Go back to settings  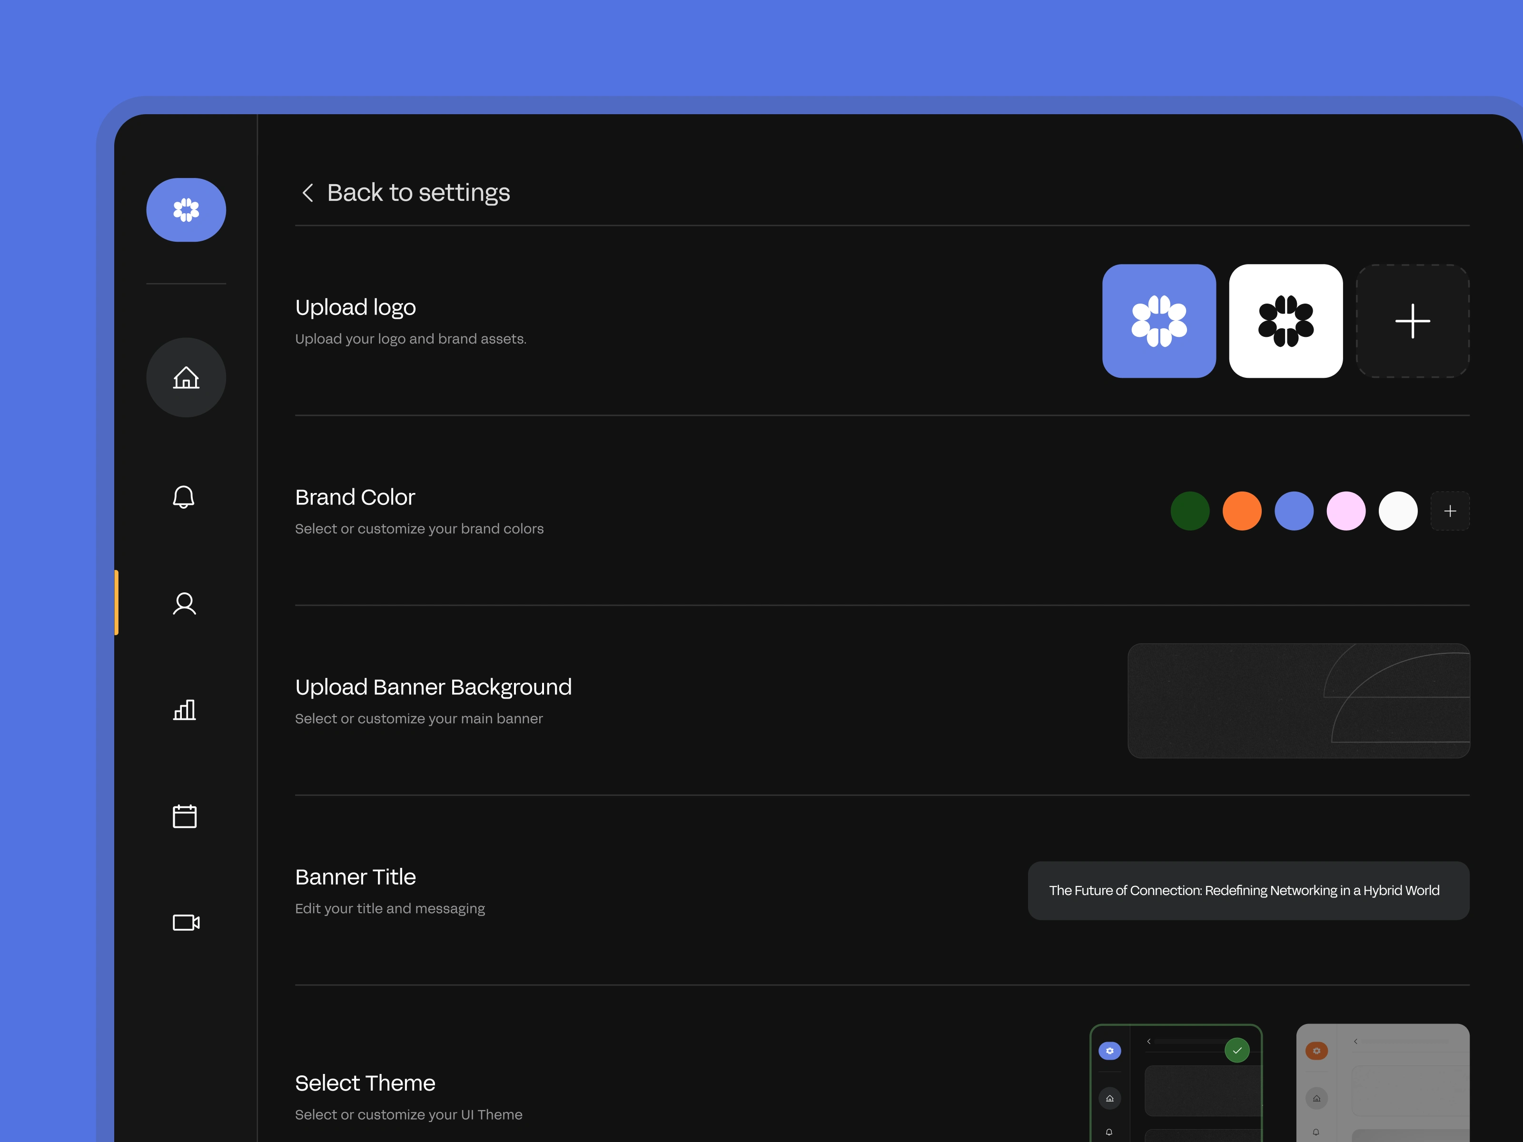tap(419, 193)
